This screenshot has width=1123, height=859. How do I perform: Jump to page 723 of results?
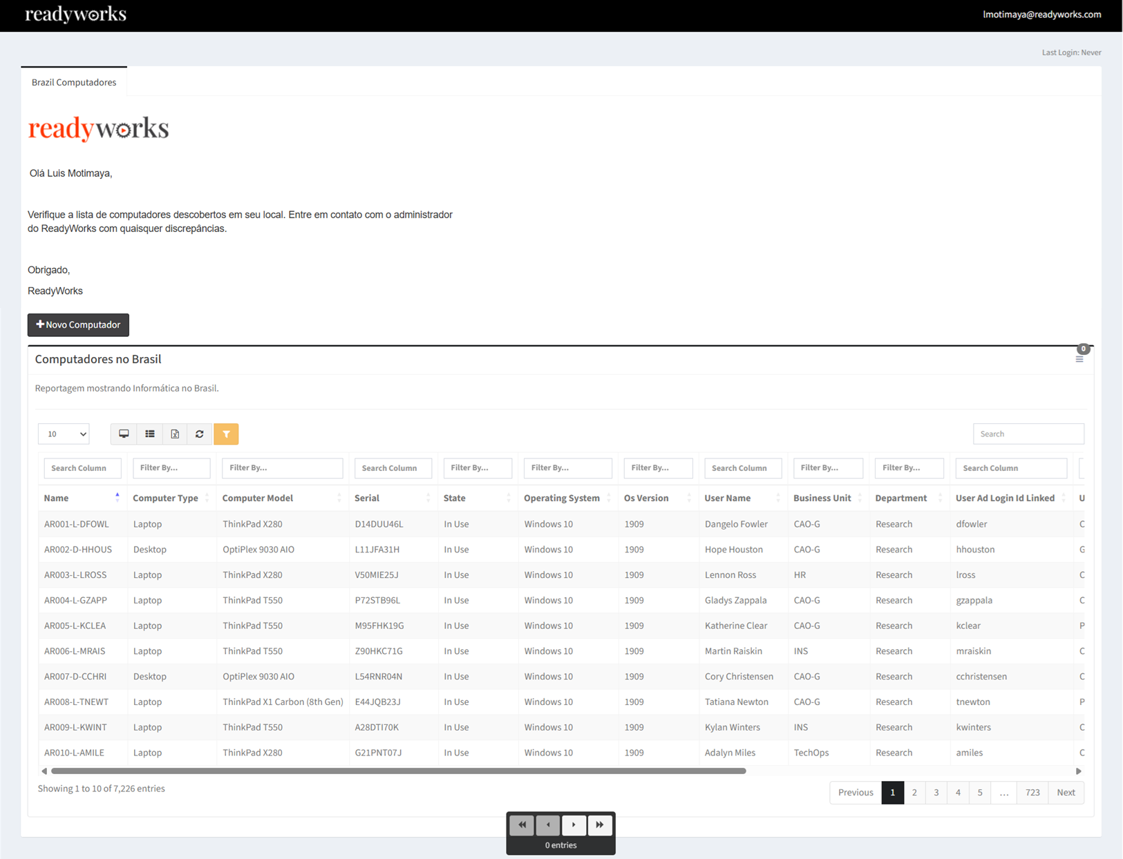(1032, 792)
